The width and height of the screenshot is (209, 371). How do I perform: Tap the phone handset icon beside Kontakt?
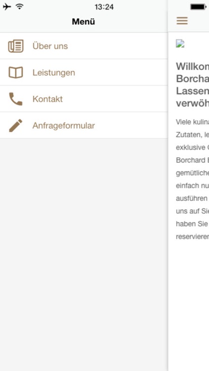pos(16,99)
